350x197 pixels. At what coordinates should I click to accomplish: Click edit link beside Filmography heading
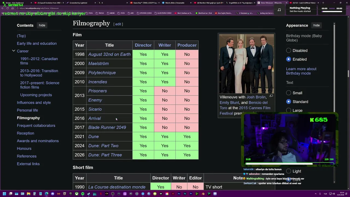pyautogui.click(x=118, y=24)
